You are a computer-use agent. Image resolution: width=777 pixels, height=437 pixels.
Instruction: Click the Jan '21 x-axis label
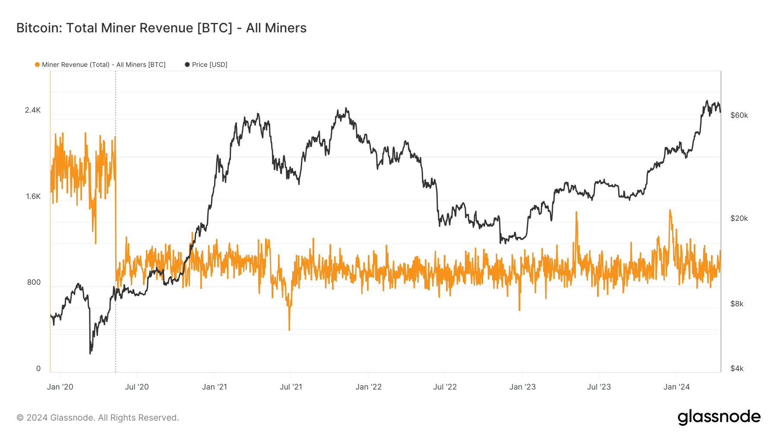tap(215, 387)
